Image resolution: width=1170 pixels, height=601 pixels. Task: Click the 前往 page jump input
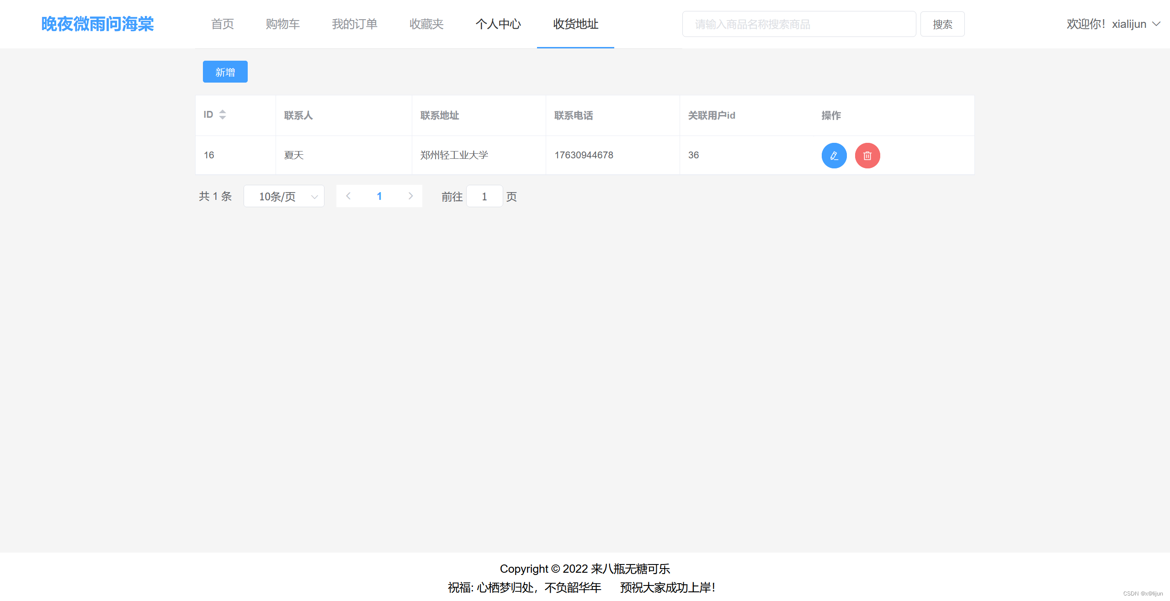pyautogui.click(x=484, y=196)
